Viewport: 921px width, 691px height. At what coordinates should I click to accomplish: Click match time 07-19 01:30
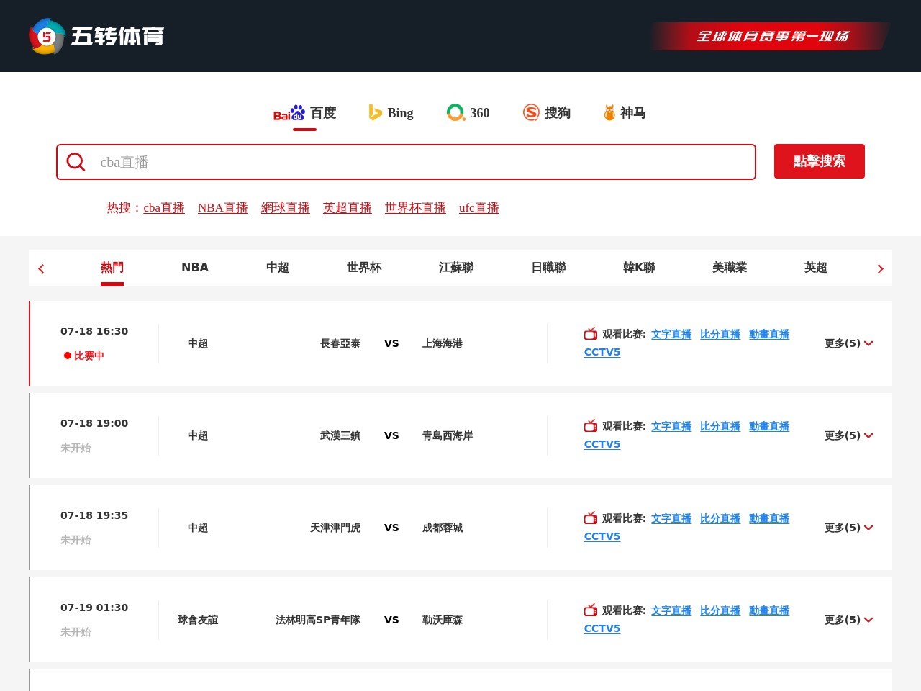(94, 608)
